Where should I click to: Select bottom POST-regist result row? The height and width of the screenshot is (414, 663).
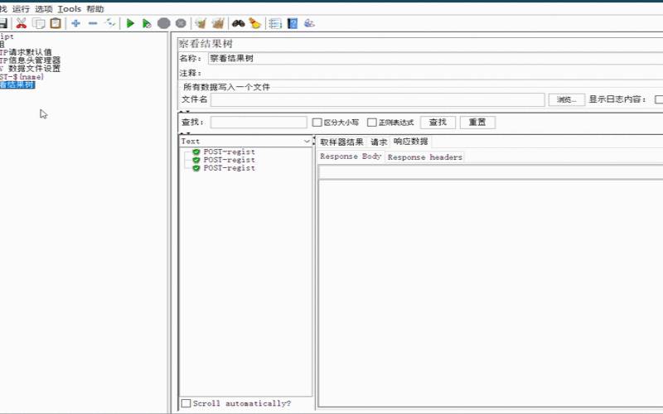coord(229,168)
